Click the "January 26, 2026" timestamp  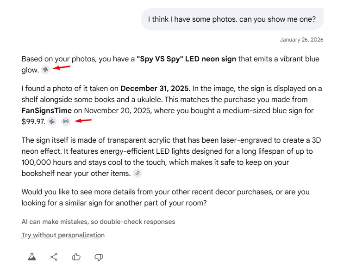pos(301,40)
